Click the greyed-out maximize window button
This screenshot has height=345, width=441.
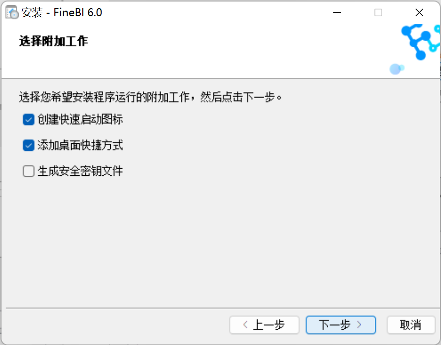(x=378, y=12)
